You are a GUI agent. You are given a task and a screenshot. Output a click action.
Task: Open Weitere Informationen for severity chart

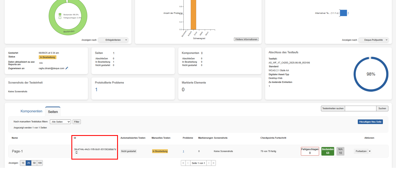[246, 39]
